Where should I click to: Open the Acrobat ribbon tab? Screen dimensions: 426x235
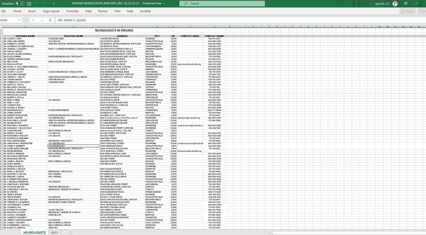(x=145, y=11)
